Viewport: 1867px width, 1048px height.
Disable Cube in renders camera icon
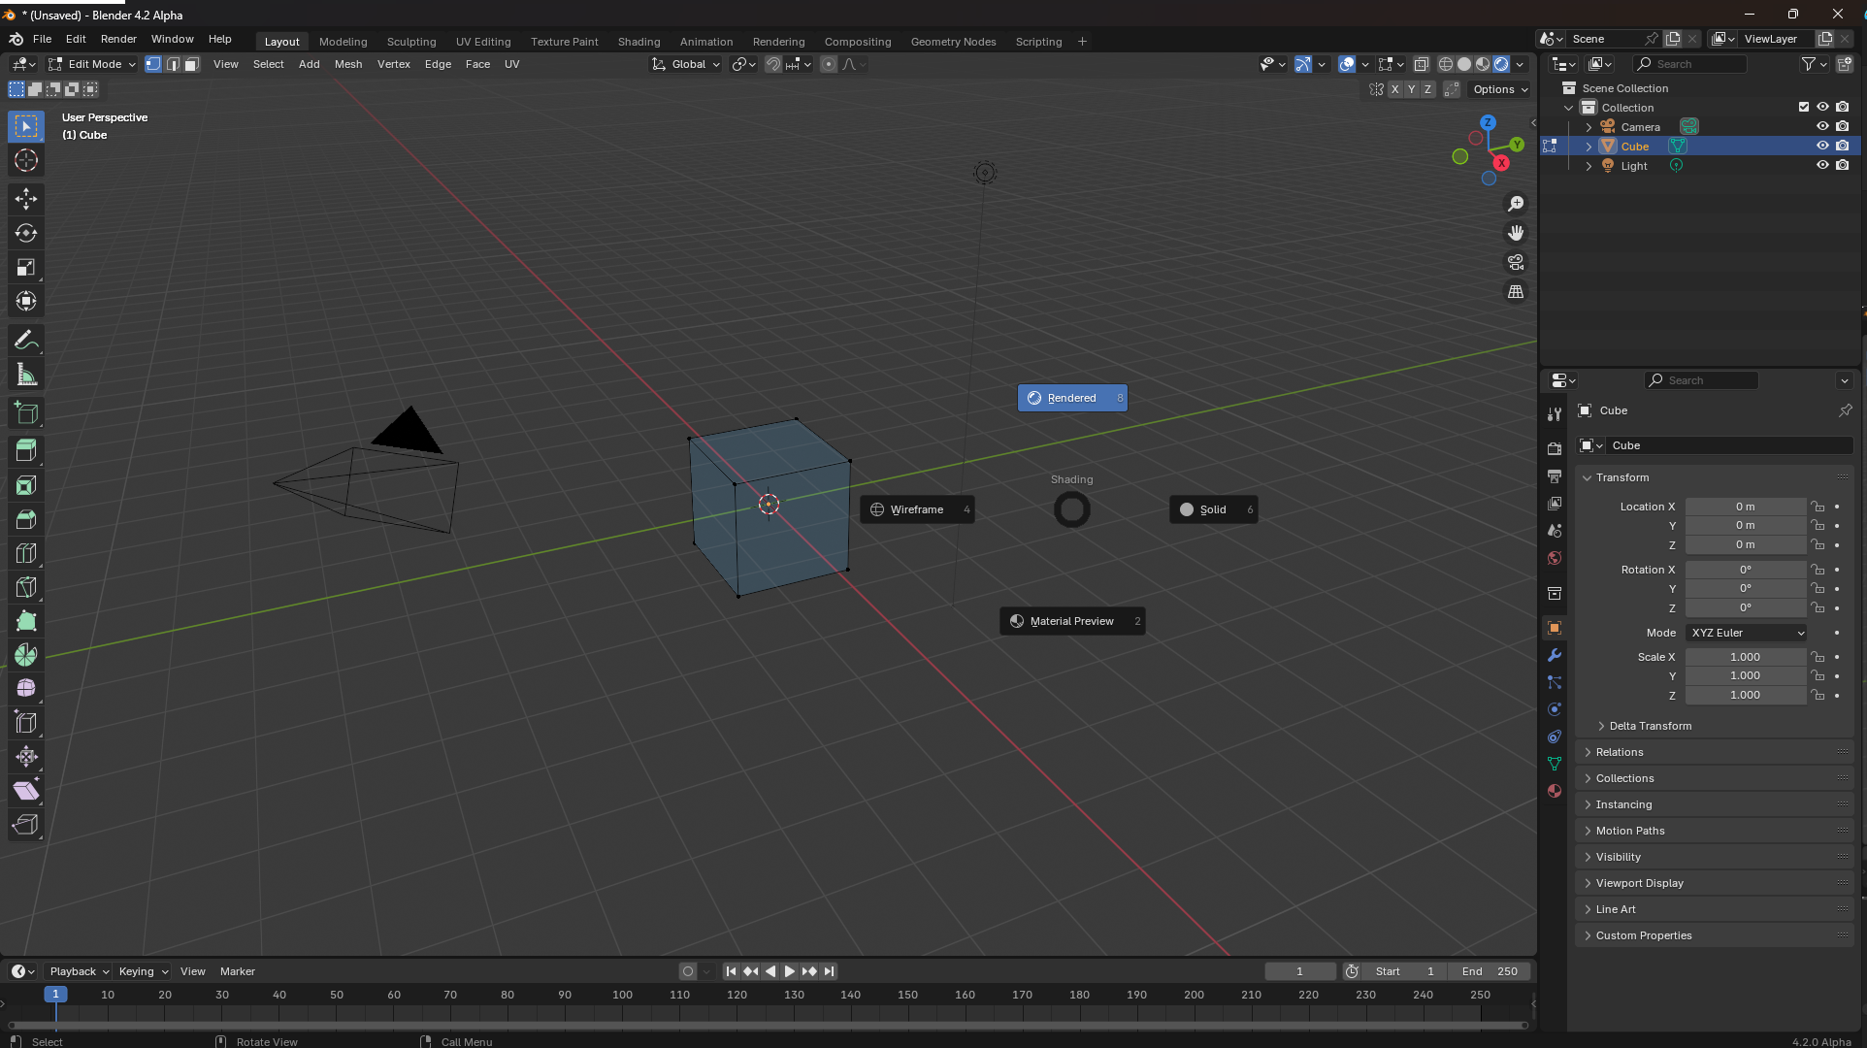[1843, 146]
